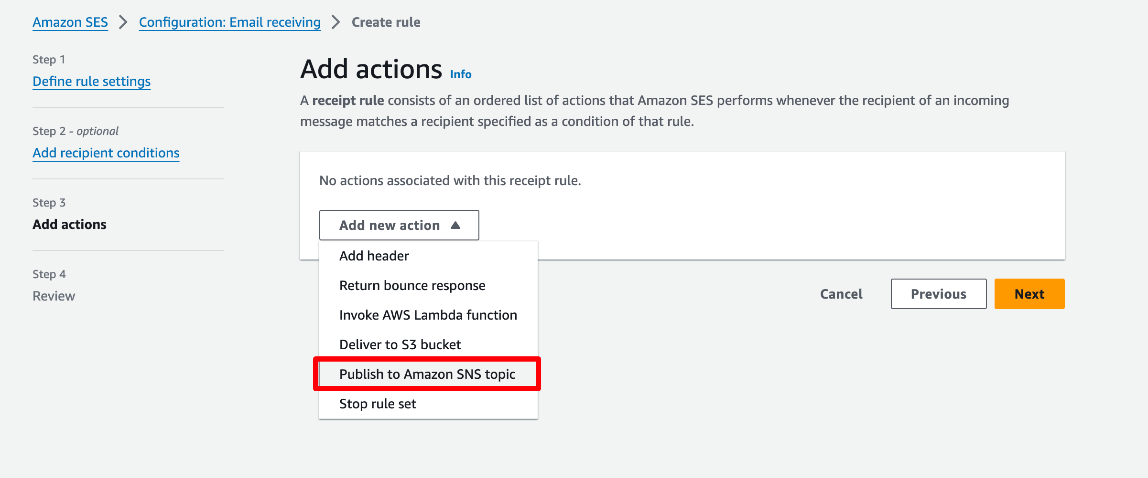Proceed with the orange Next button
This screenshot has width=1148, height=478.
pos(1029,294)
